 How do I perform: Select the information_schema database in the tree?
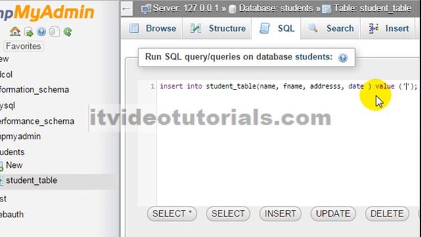(x=34, y=90)
